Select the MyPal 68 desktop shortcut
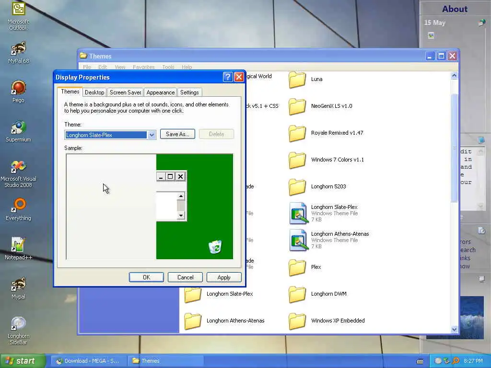Image resolution: width=491 pixels, height=368 pixels. coord(18,52)
